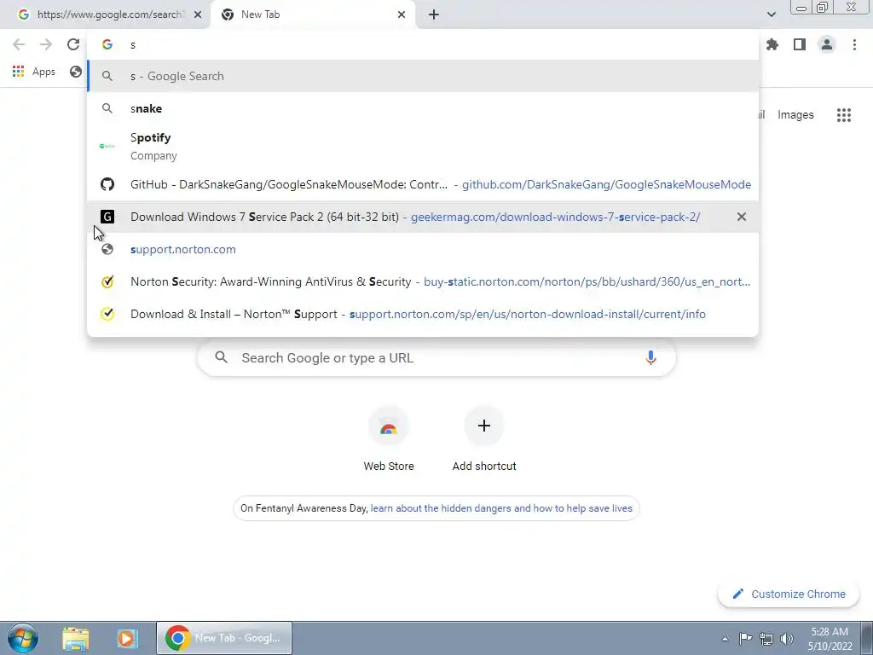Select 's - Google Search' suggestion
The width and height of the screenshot is (873, 655).
point(423,76)
